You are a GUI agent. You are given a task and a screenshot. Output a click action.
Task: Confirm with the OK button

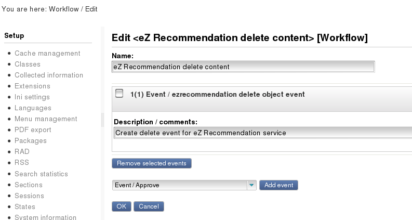[x=122, y=206]
